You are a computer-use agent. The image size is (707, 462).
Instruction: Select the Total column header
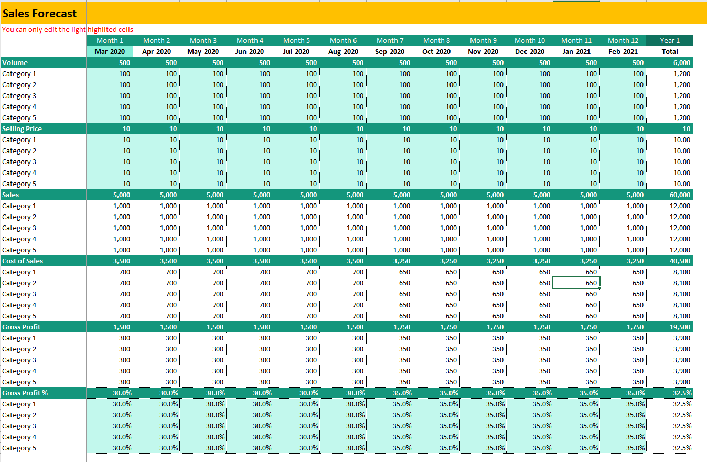[x=670, y=51]
